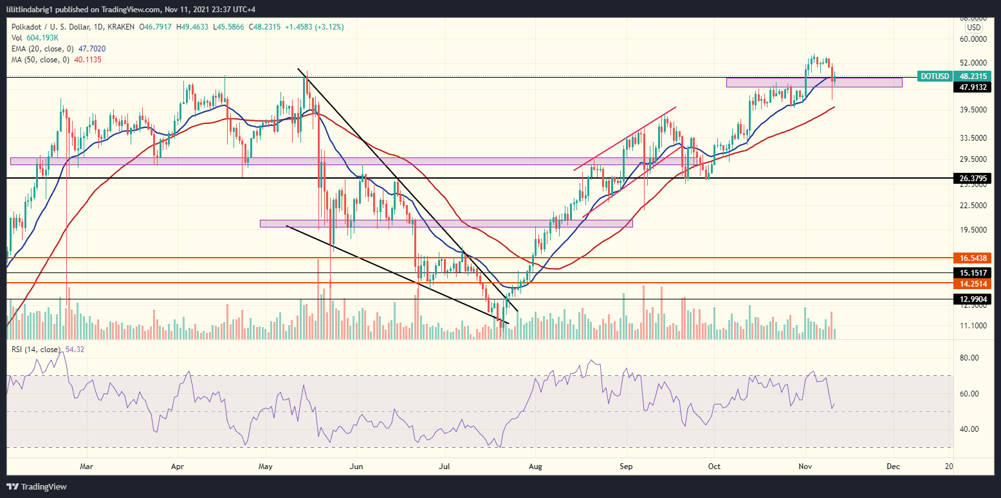Click the Polkadot / U.S. Dollar symbol name
This screenshot has width=1001, height=498.
[x=50, y=28]
